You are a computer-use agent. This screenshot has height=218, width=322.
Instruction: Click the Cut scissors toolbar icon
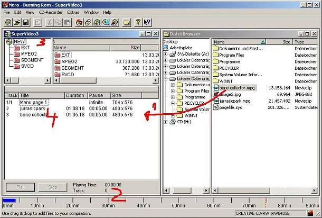pyautogui.click(x=50, y=22)
